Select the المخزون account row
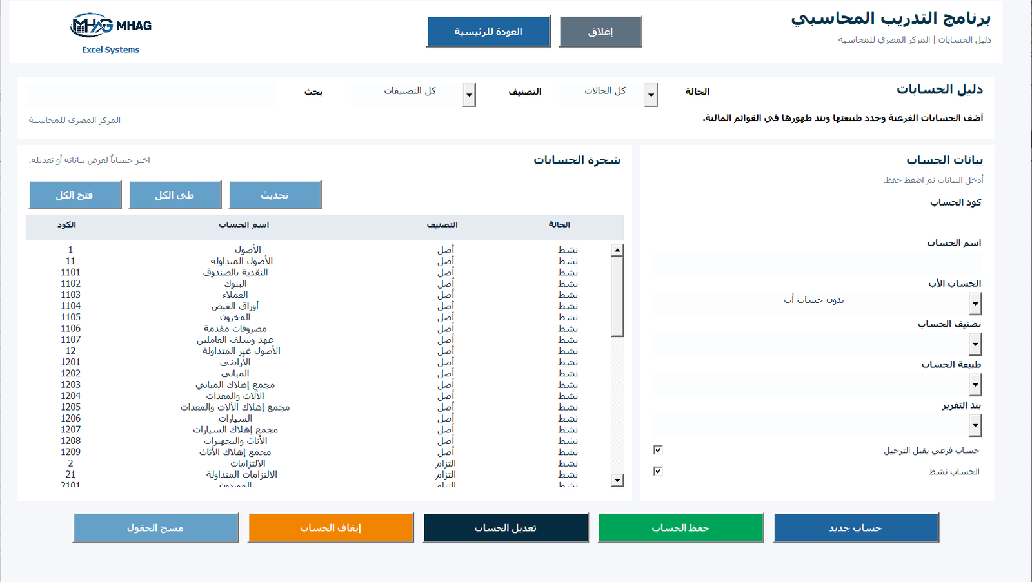The image size is (1032, 582). (319, 318)
